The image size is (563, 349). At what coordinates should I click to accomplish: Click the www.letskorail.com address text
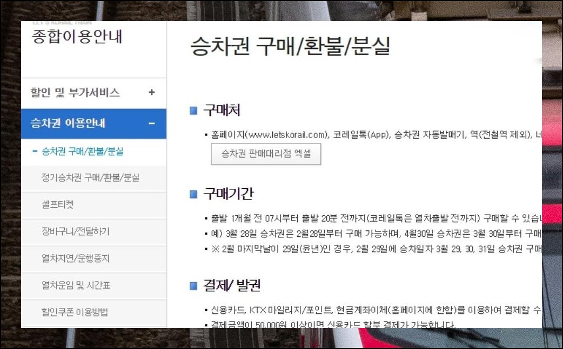click(x=287, y=135)
